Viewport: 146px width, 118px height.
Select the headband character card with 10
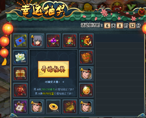tap(37, 107)
